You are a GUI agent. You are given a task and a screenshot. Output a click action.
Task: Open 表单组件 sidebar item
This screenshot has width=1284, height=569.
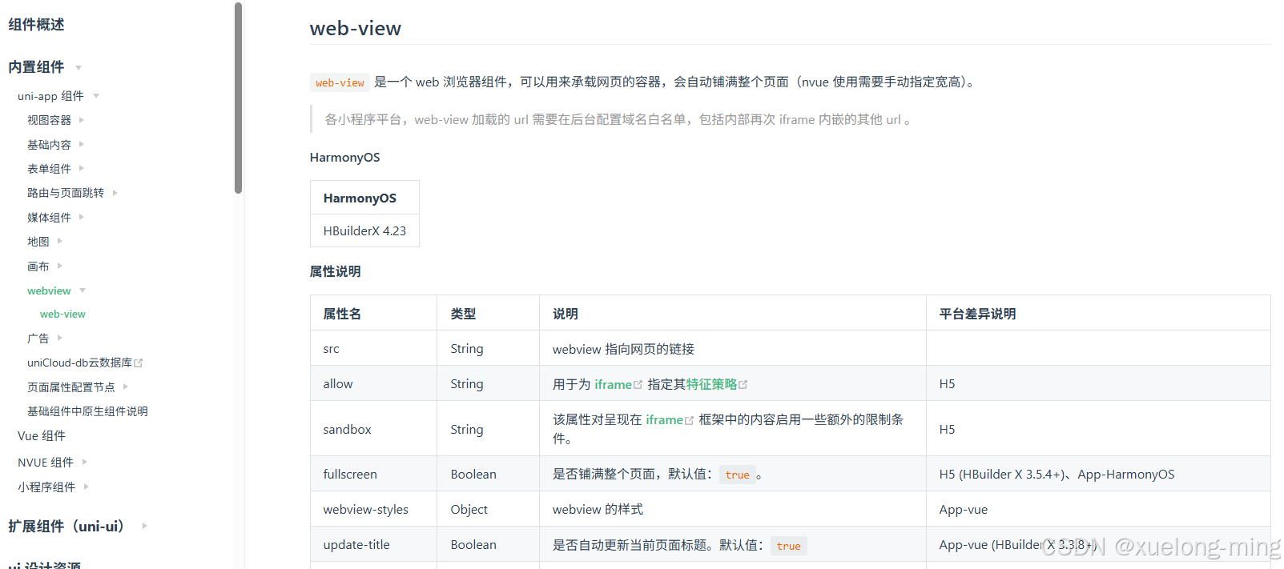(x=49, y=169)
